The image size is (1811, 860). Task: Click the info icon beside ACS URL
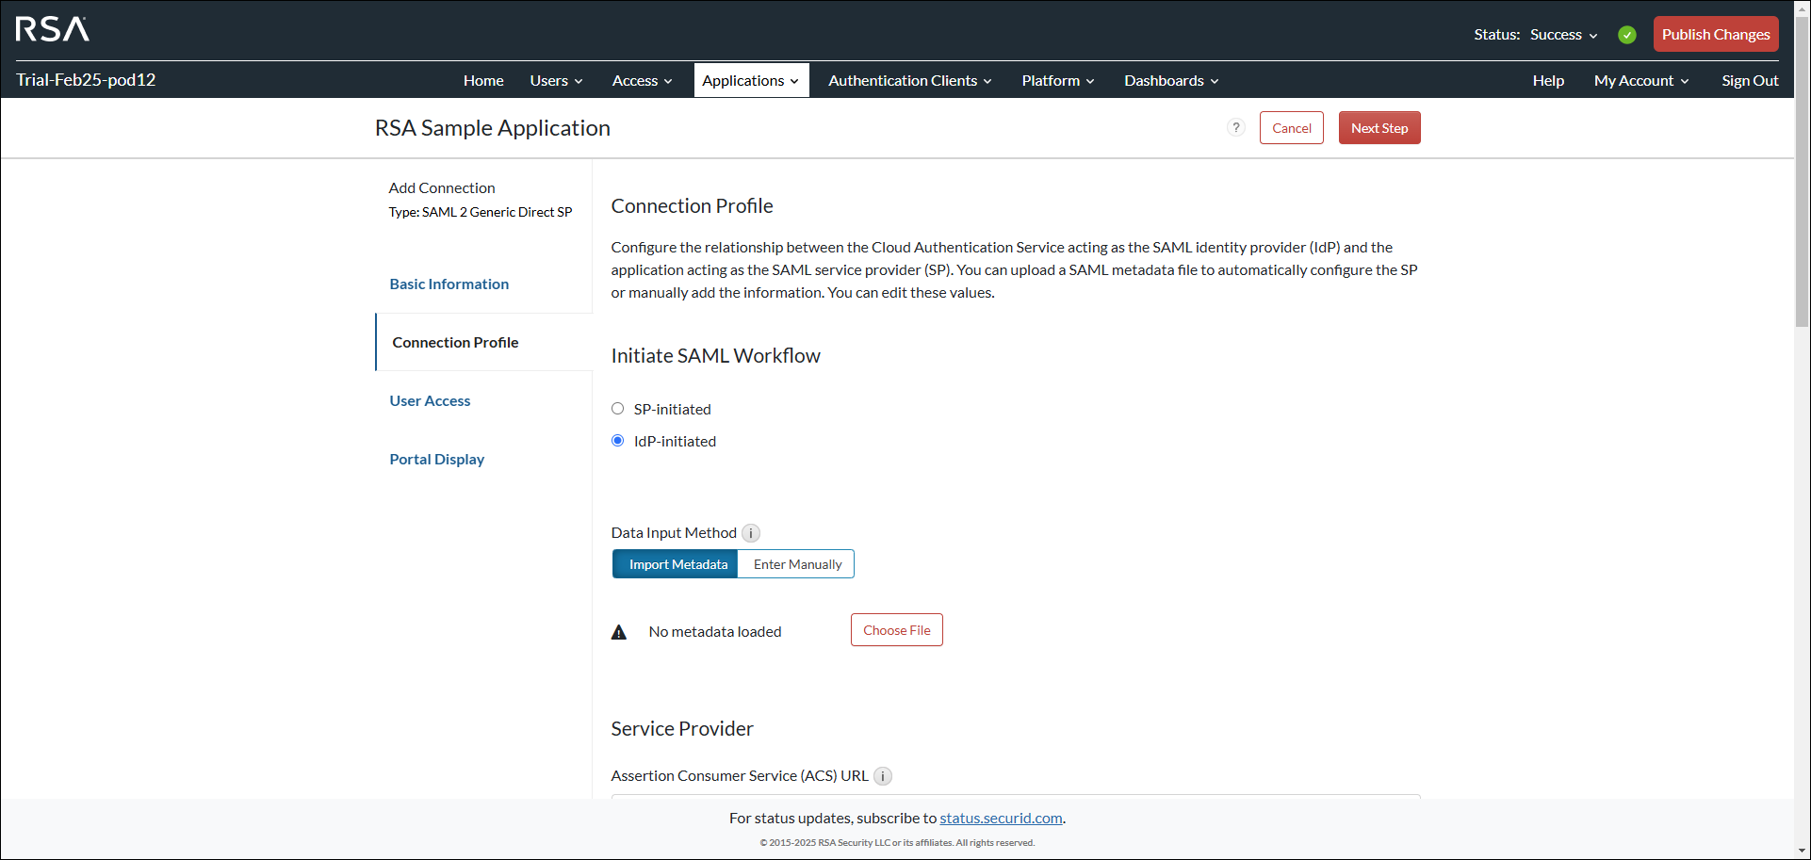883,775
